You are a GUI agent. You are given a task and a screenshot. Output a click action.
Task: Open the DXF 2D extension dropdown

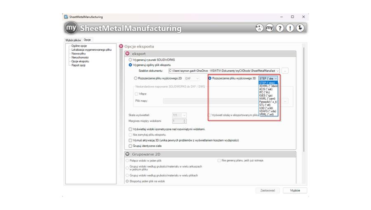[x=192, y=78]
